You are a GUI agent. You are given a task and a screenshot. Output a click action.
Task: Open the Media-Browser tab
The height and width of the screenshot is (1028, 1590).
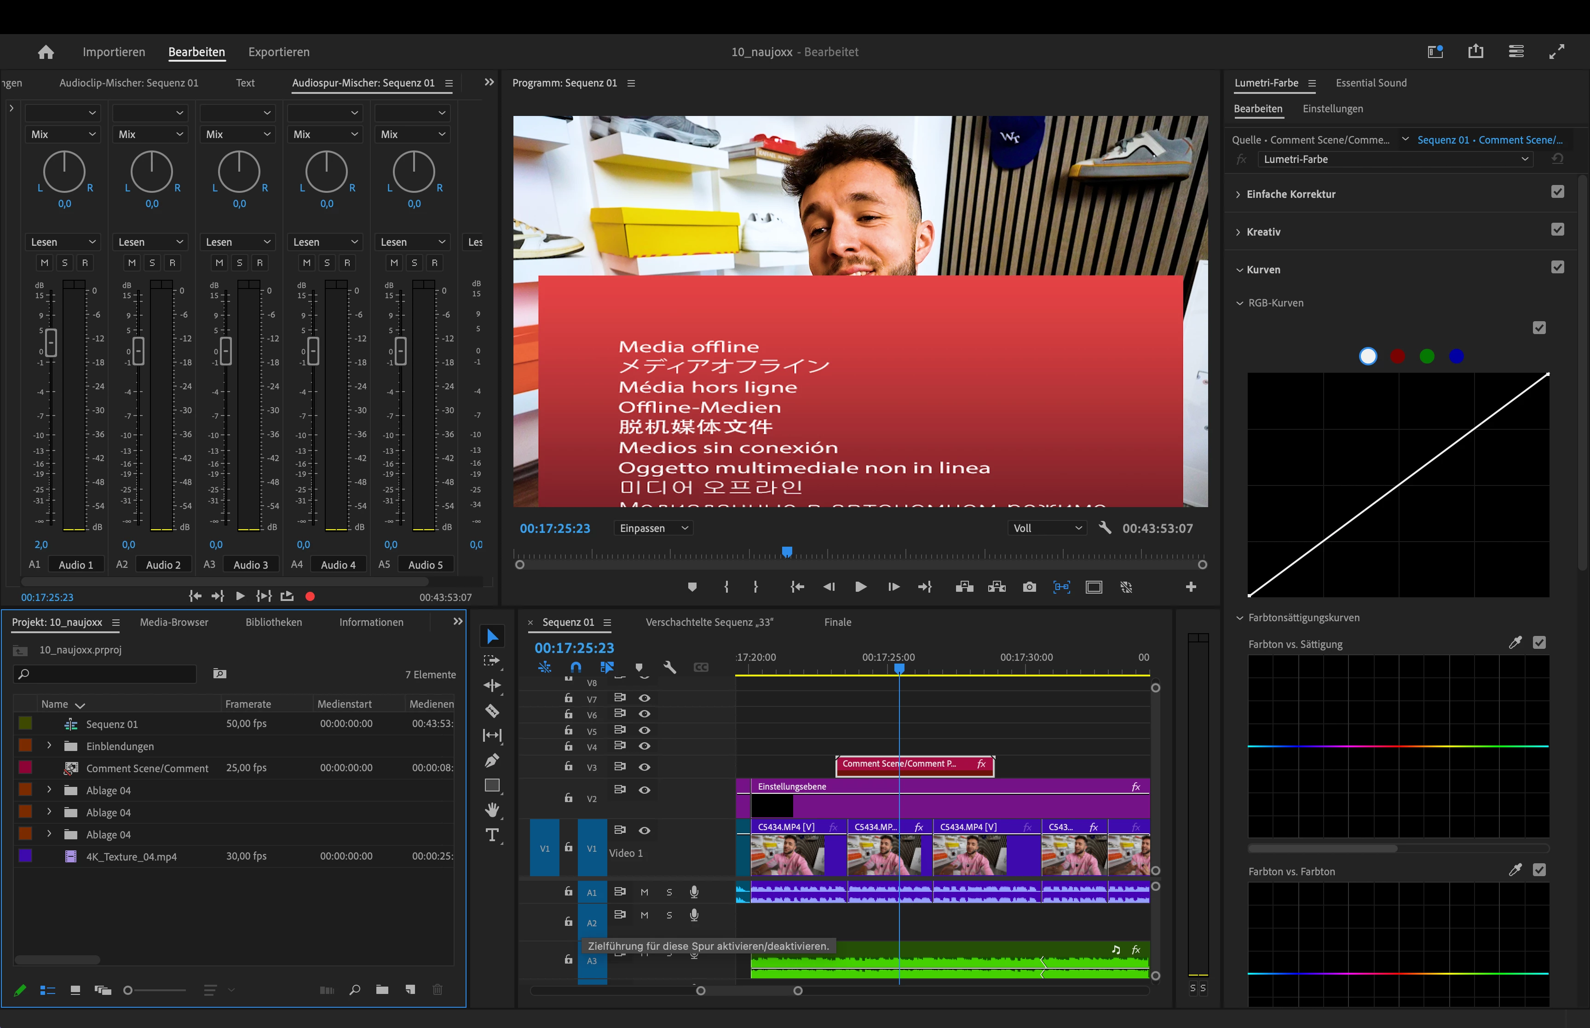[x=173, y=622]
